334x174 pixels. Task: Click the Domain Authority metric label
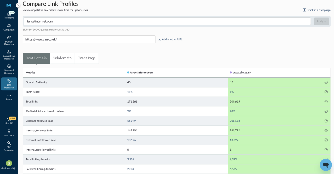36,82
